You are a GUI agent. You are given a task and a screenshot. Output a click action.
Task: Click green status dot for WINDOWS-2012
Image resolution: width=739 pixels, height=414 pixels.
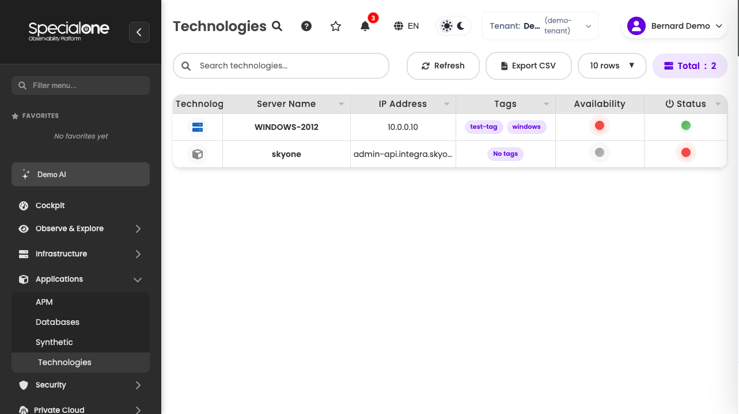click(686, 125)
